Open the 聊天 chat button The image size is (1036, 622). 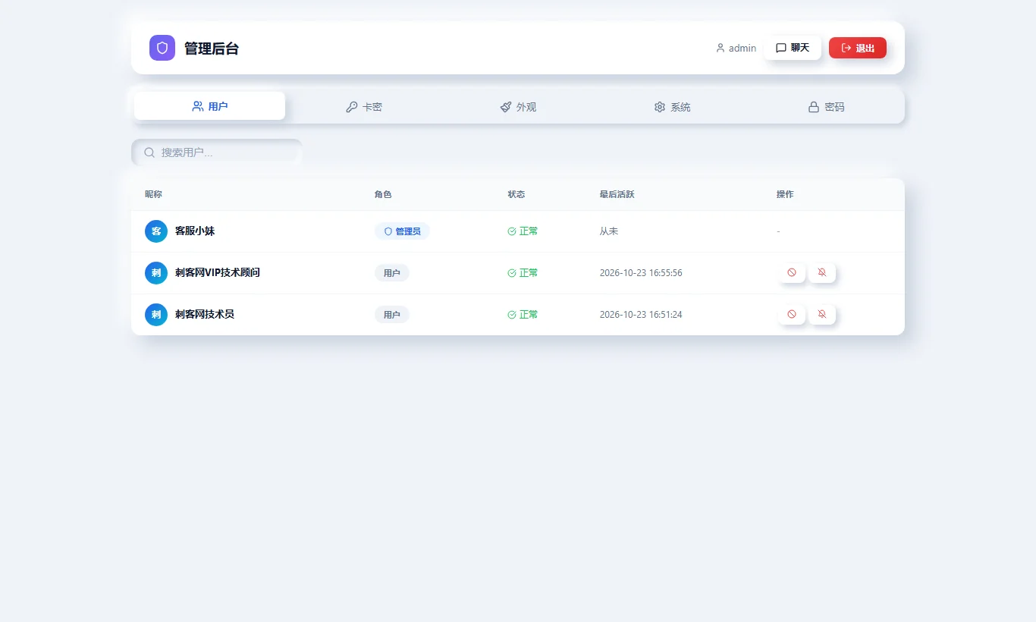pyautogui.click(x=793, y=48)
